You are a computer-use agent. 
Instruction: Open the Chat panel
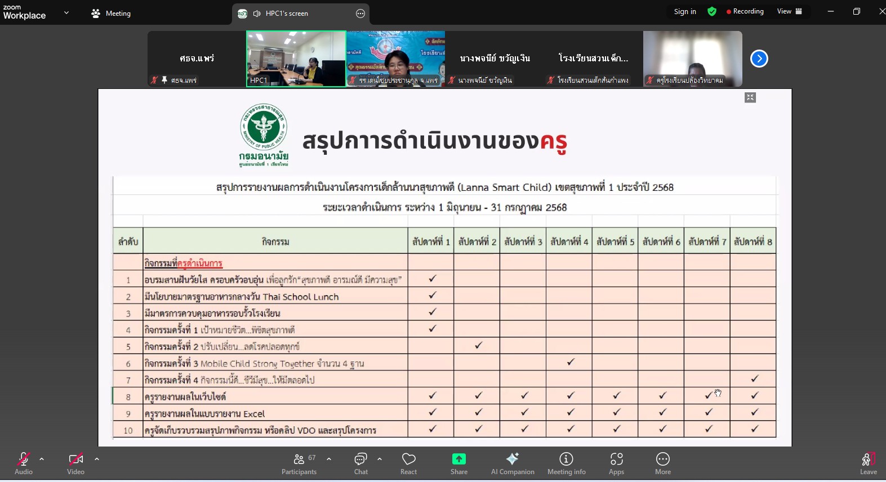[x=360, y=463]
